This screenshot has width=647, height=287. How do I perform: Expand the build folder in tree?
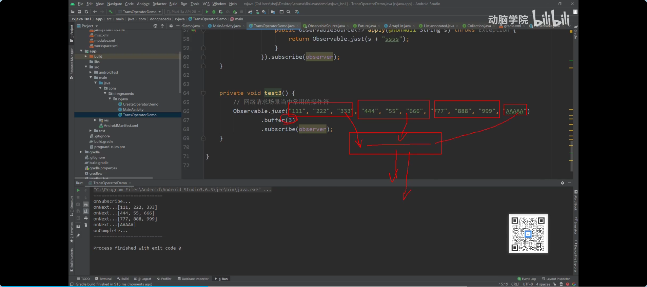click(x=86, y=56)
